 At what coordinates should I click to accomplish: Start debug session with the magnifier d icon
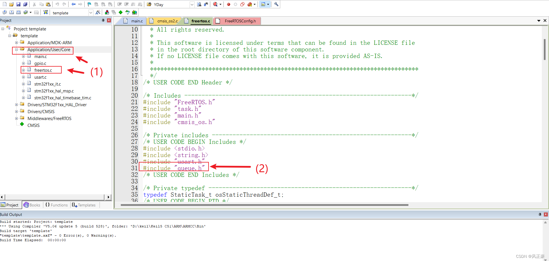pyautogui.click(x=215, y=4)
